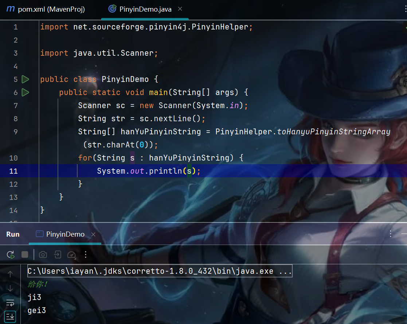
Task: Open the profiler icon in Run toolbar
Action: tap(72, 255)
